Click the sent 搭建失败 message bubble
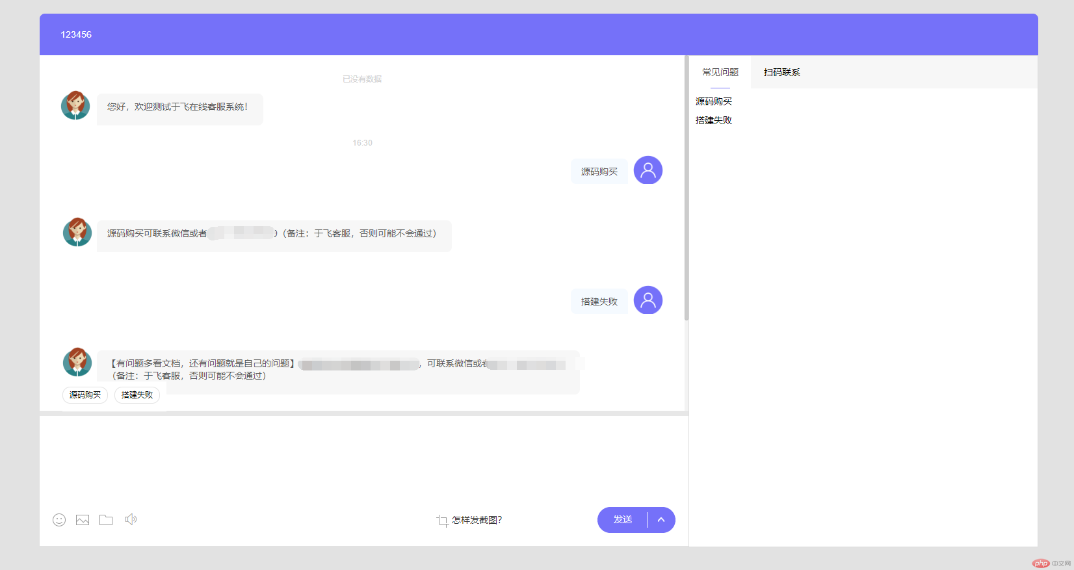Screen dimensions: 1074x570 tap(599, 302)
